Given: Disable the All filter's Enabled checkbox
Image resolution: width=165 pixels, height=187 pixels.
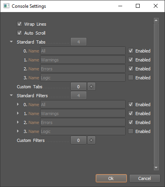Looking at the screenshot, I should 131,104.
